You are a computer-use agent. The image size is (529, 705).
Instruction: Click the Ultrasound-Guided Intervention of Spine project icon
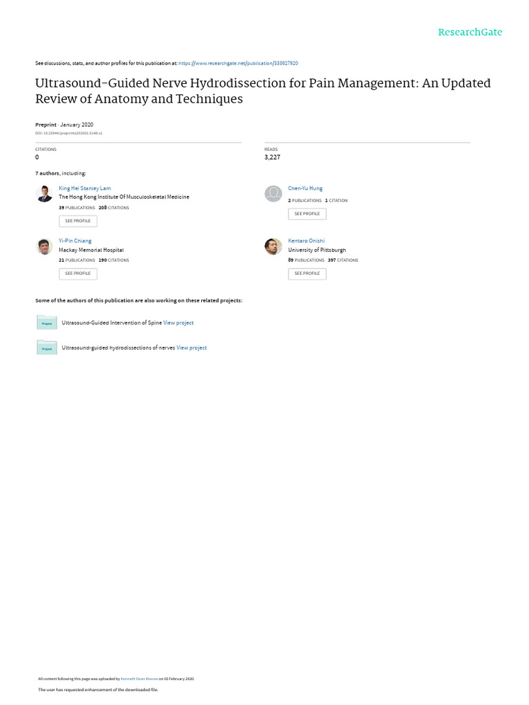coord(47,322)
